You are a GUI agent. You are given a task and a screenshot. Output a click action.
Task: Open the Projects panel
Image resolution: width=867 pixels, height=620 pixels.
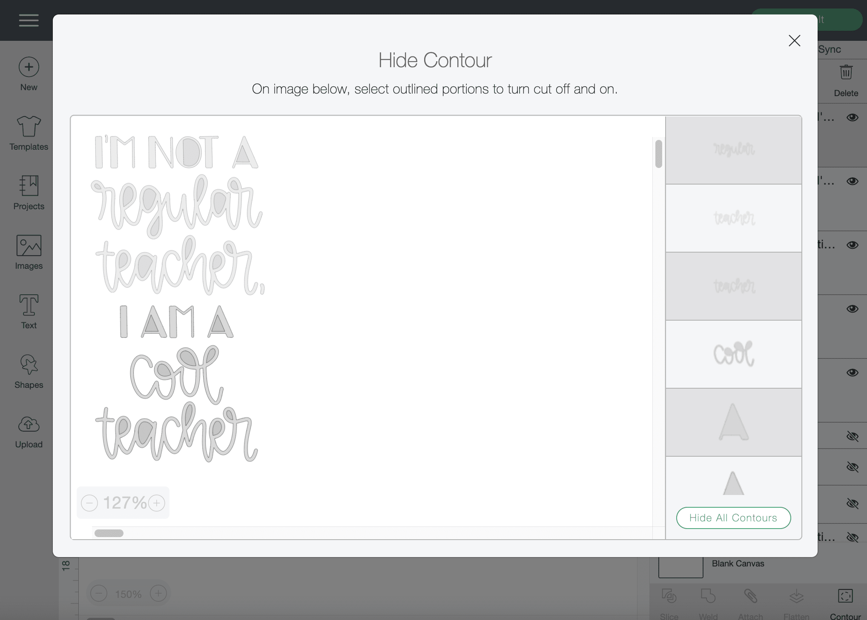(x=29, y=186)
